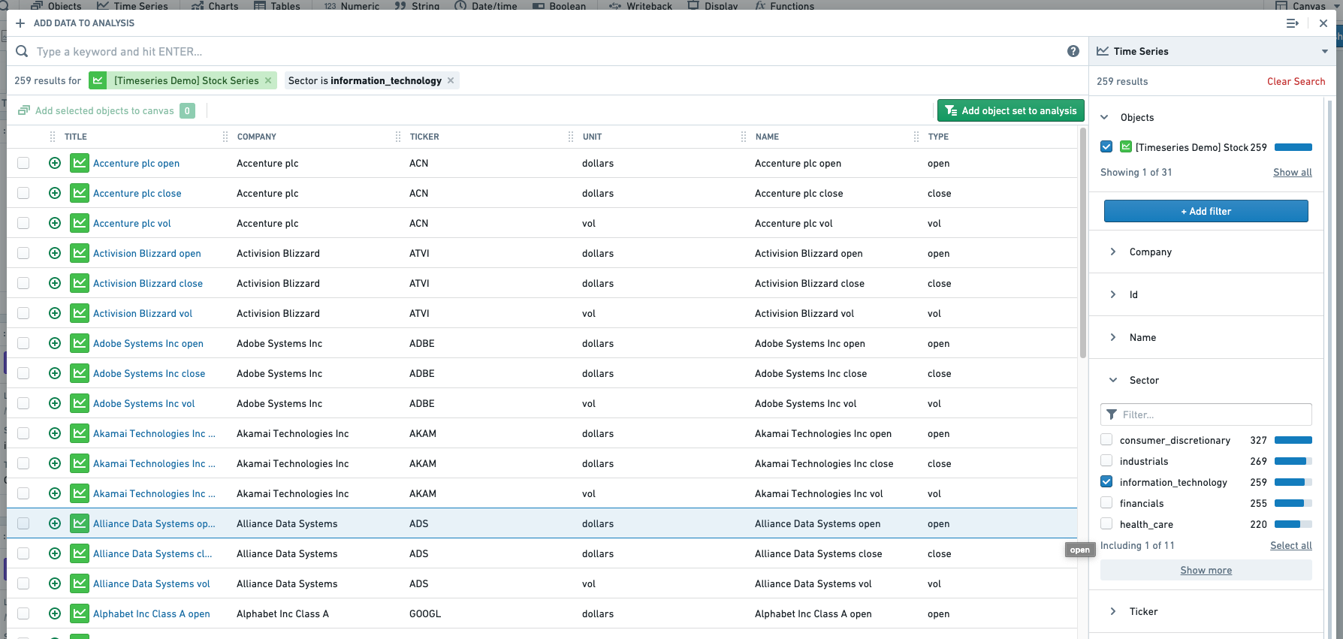
Task: Add Alliance Data Systems vol via plus icon
Action: coord(55,583)
